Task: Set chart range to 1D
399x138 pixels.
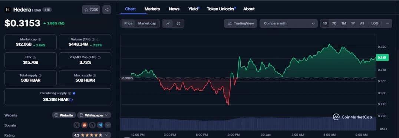Action: (325, 23)
